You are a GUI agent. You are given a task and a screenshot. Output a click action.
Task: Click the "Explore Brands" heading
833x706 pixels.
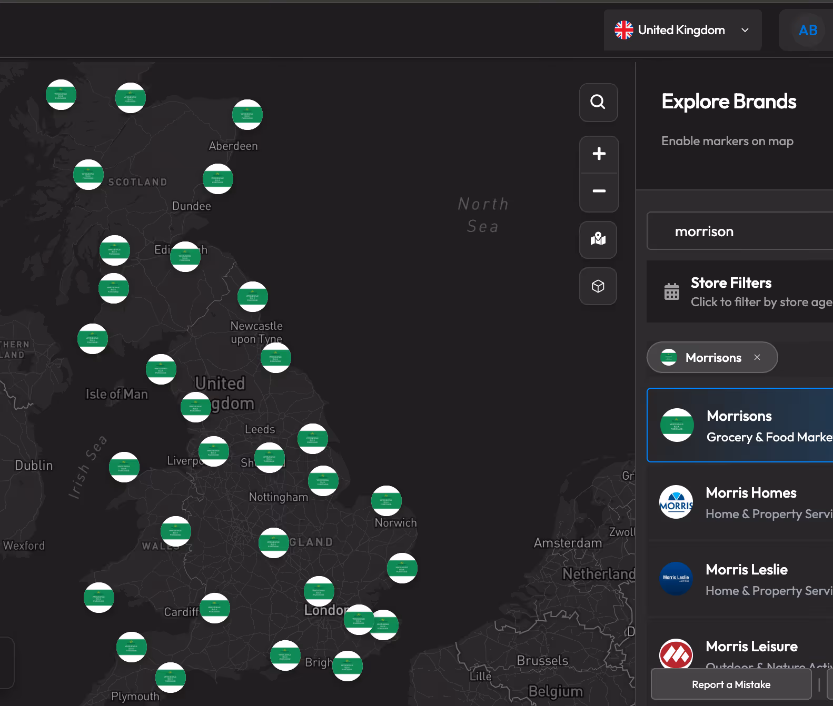tap(729, 102)
